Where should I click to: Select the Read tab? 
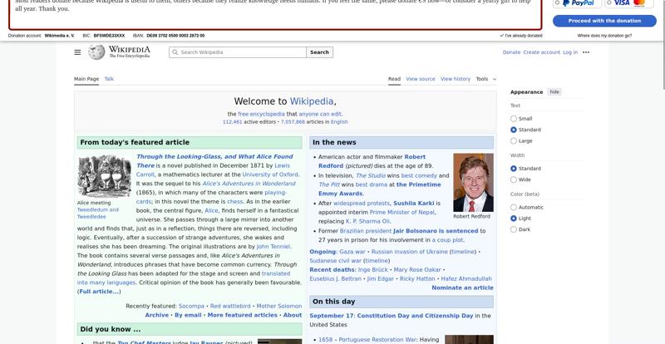pyautogui.click(x=394, y=79)
